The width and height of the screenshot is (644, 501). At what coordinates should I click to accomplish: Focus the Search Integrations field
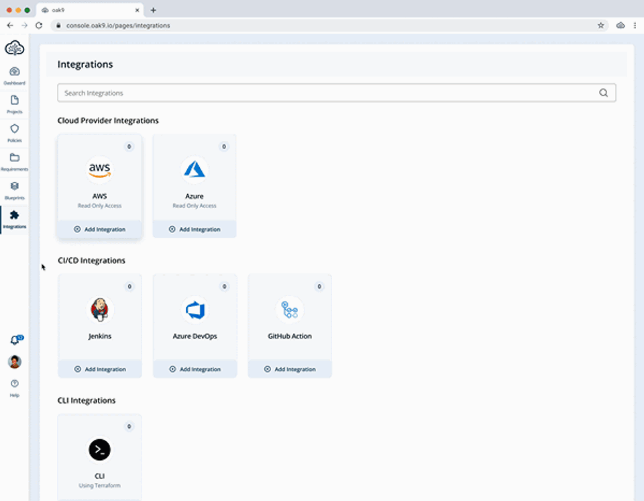click(x=336, y=93)
